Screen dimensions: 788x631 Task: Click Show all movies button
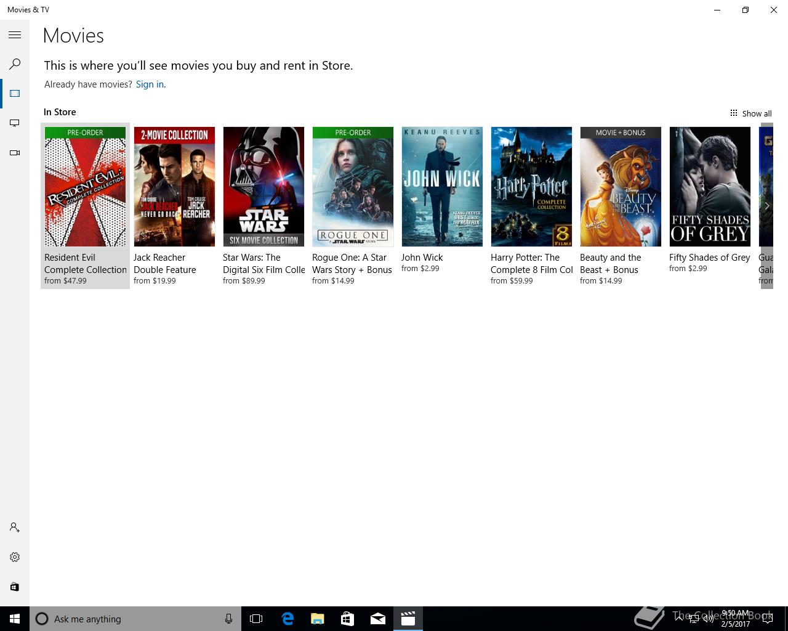tap(750, 113)
